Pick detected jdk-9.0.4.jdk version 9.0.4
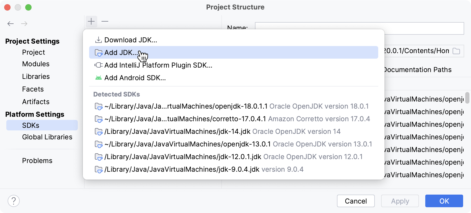The image size is (471, 213). [233, 169]
